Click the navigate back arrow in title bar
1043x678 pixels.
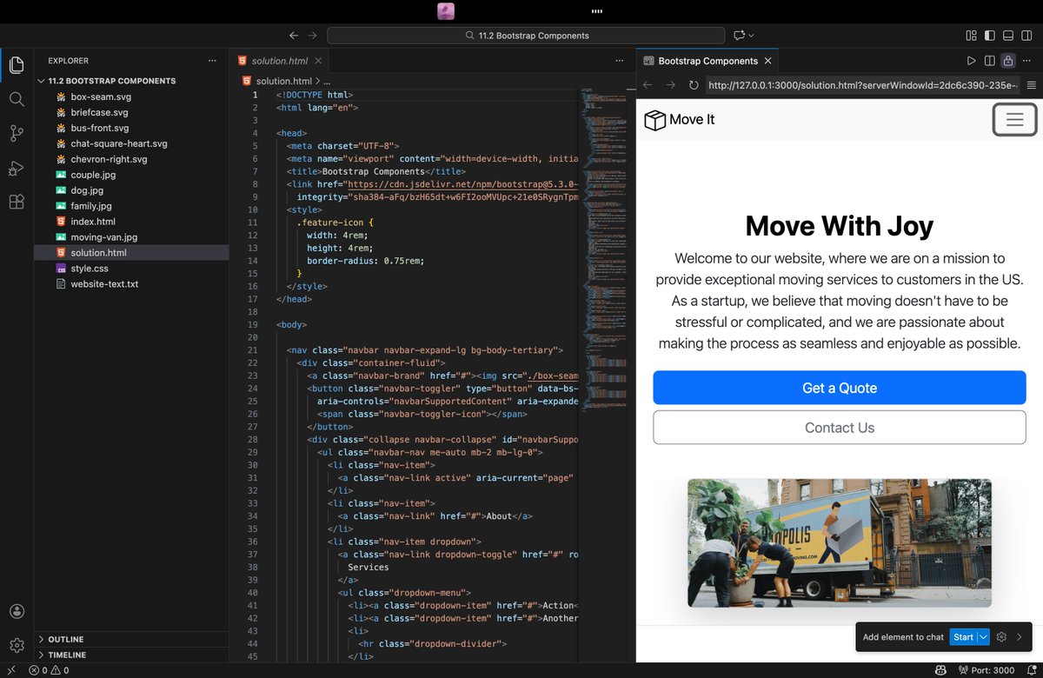coord(294,36)
